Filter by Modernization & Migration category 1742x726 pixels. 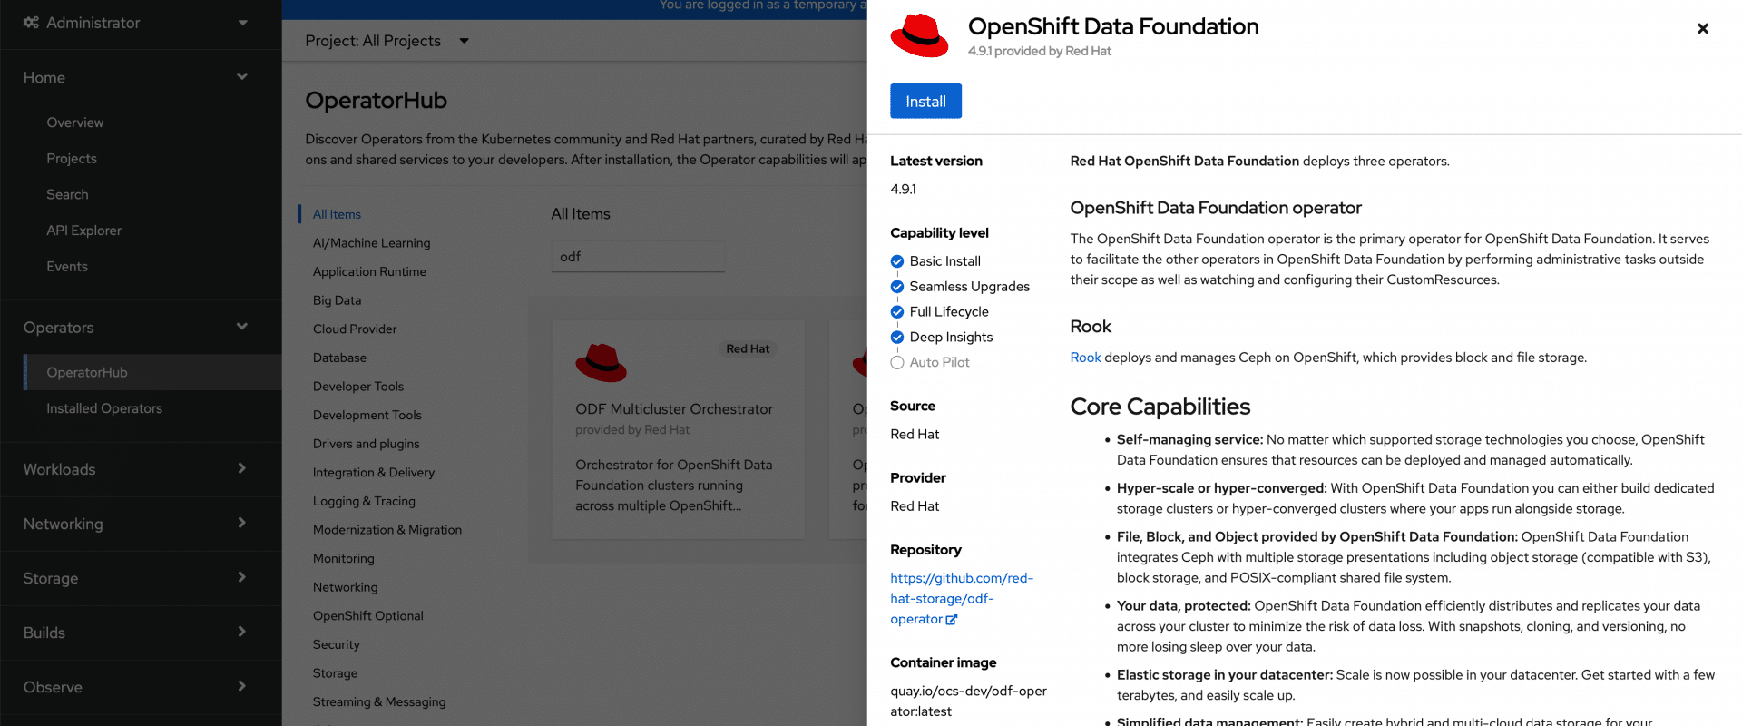pos(387,530)
